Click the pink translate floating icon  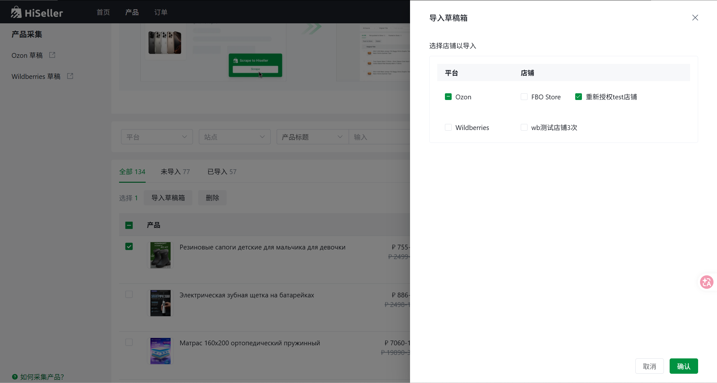point(706,282)
